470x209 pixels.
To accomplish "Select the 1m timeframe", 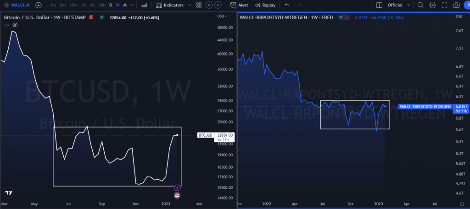I will click(x=53, y=5).
